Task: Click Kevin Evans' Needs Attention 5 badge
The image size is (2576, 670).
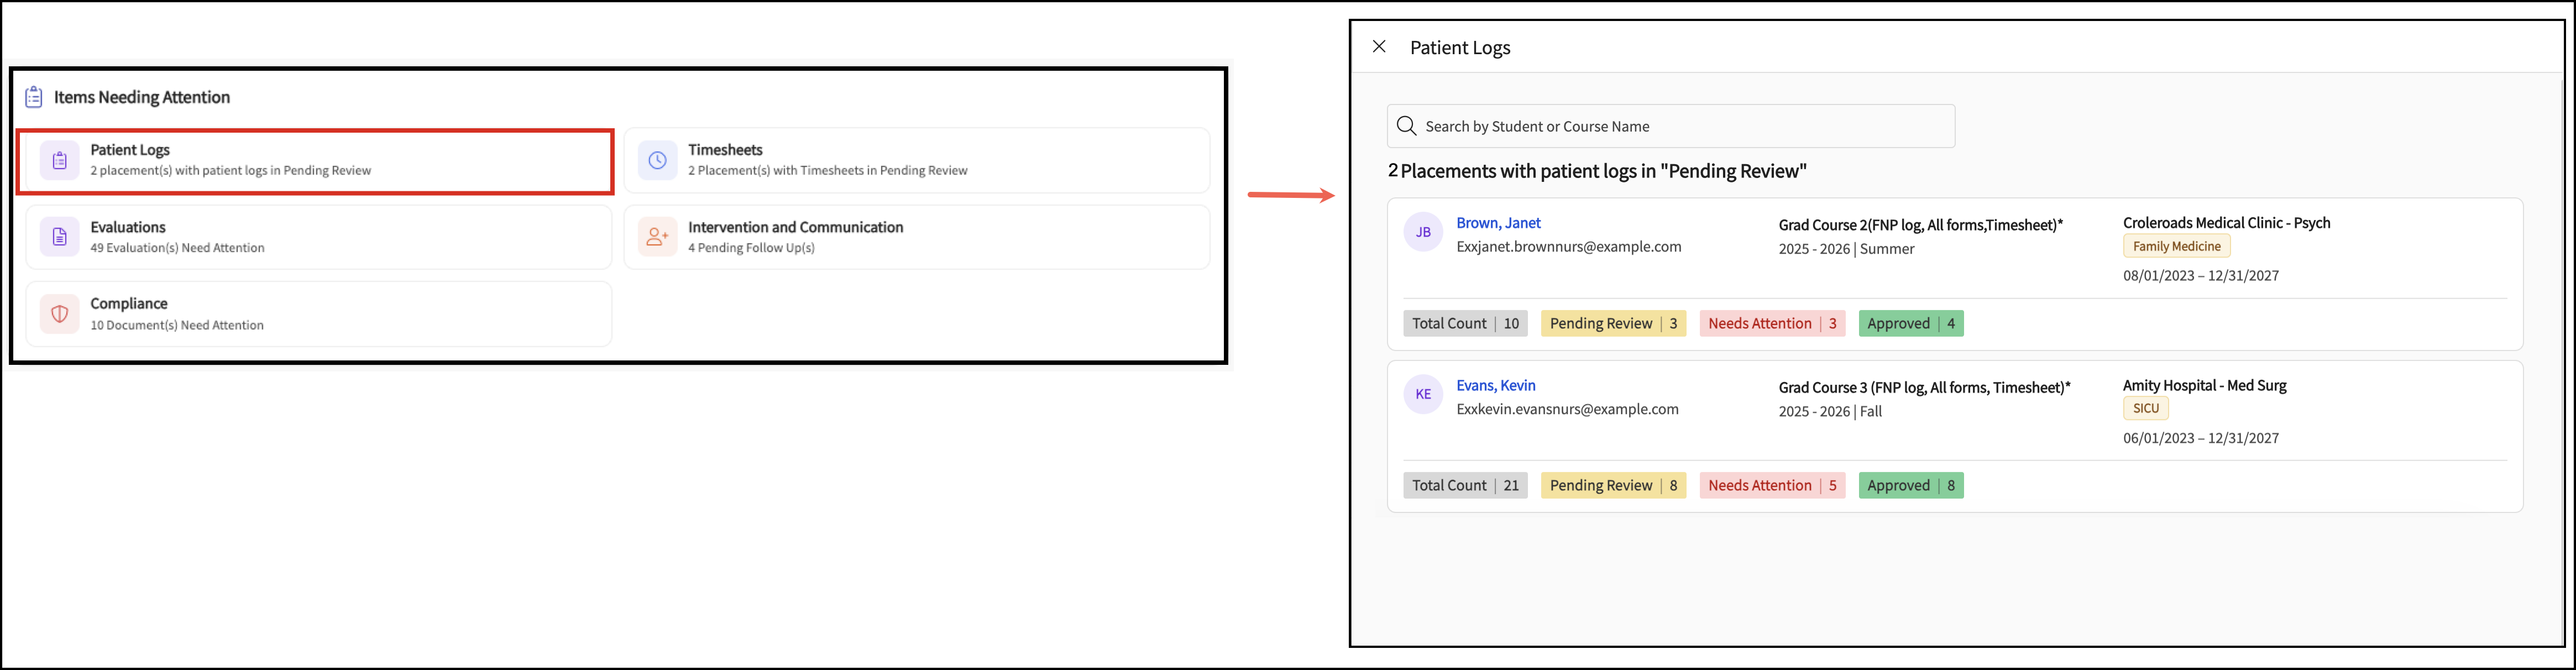Action: (1772, 485)
